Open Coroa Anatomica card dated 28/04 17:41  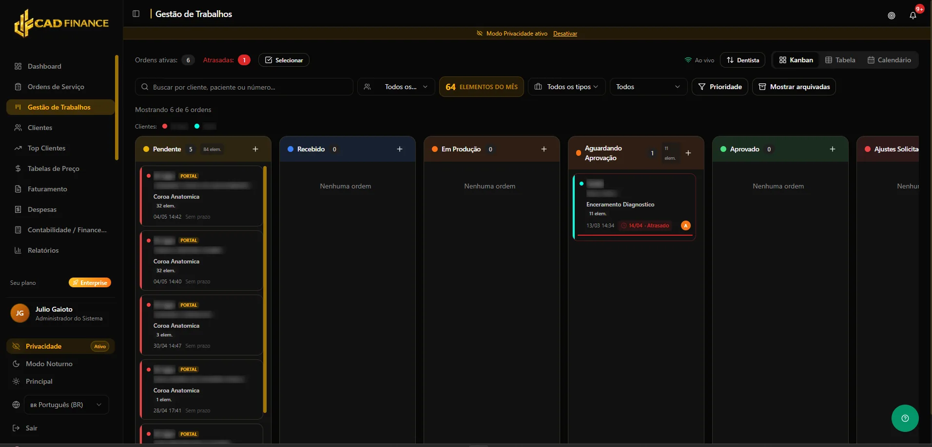click(x=201, y=390)
